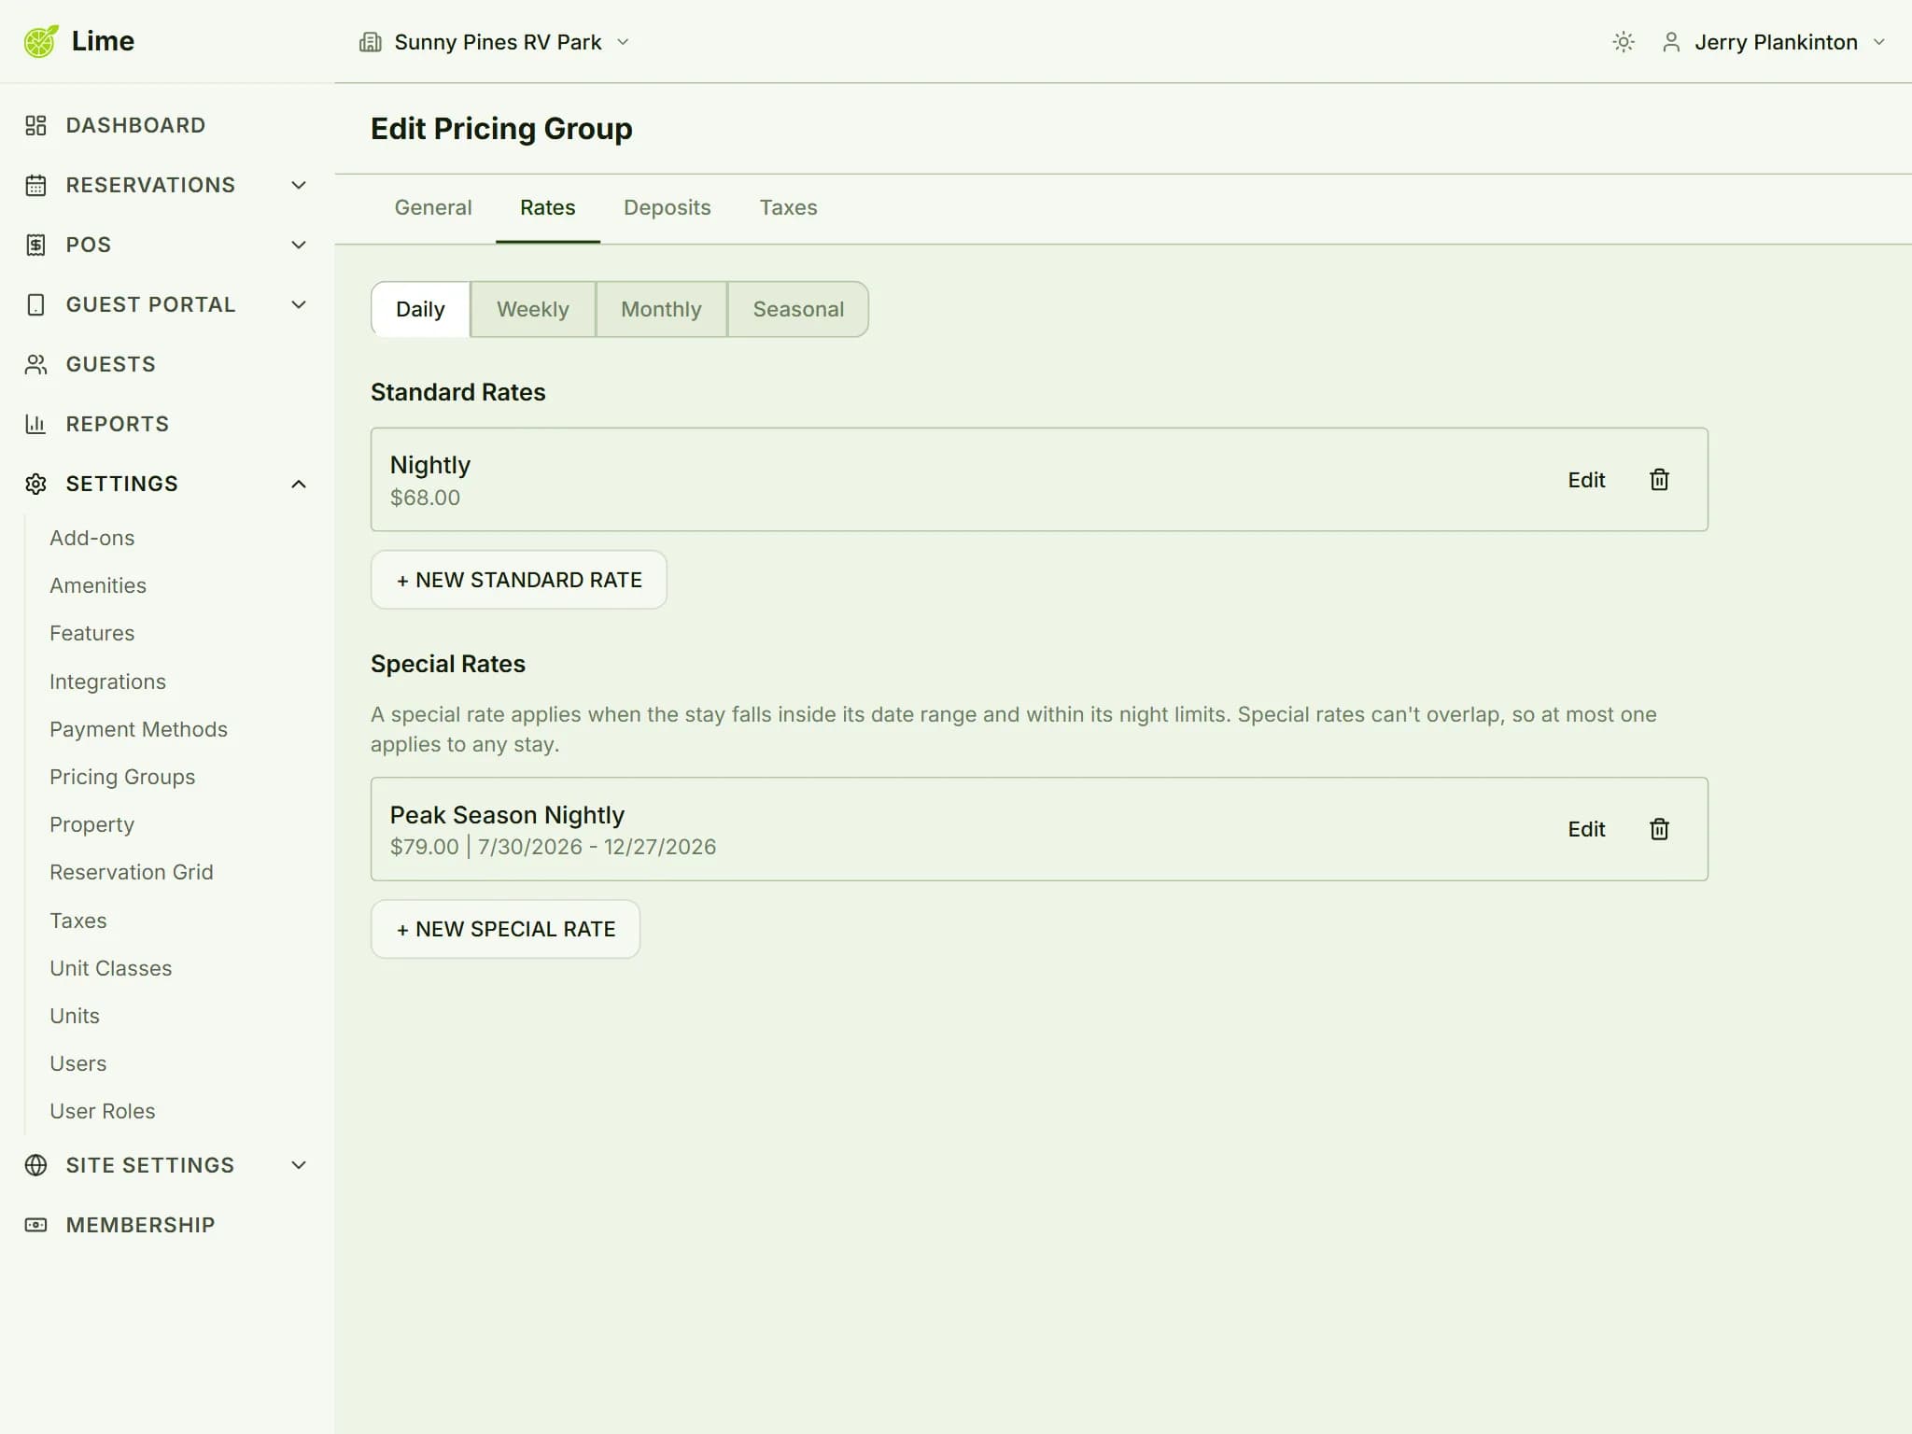
Task: Open Property settings
Action: pyautogui.click(x=91, y=824)
